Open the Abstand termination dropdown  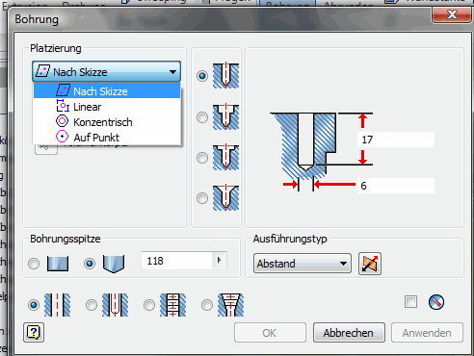coord(303,264)
